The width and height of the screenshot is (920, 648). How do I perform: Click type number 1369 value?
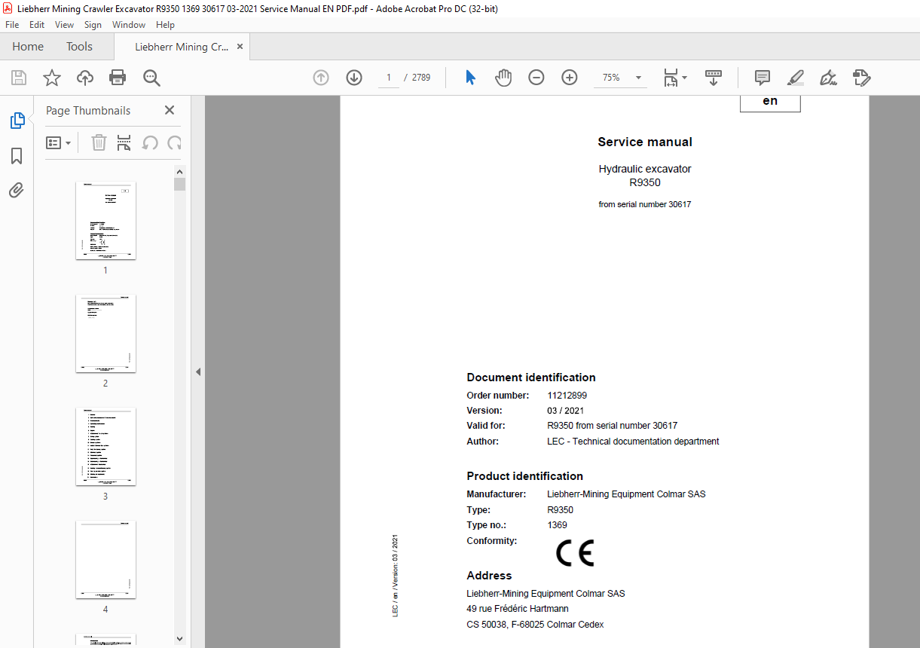point(558,525)
